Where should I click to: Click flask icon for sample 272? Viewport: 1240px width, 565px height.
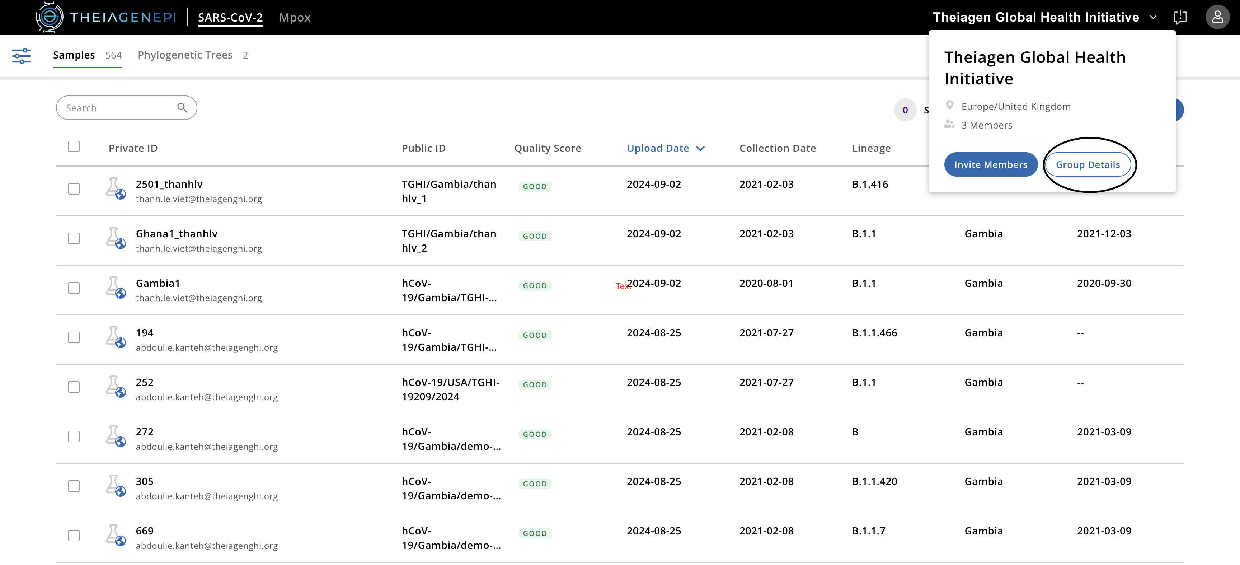115,436
